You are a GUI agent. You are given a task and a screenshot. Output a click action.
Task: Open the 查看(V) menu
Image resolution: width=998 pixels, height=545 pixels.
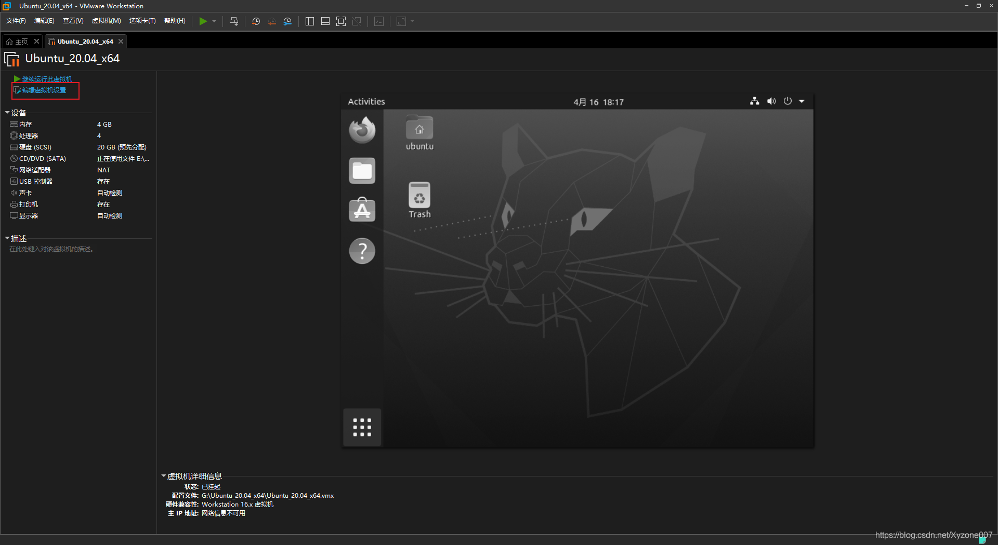coord(73,21)
